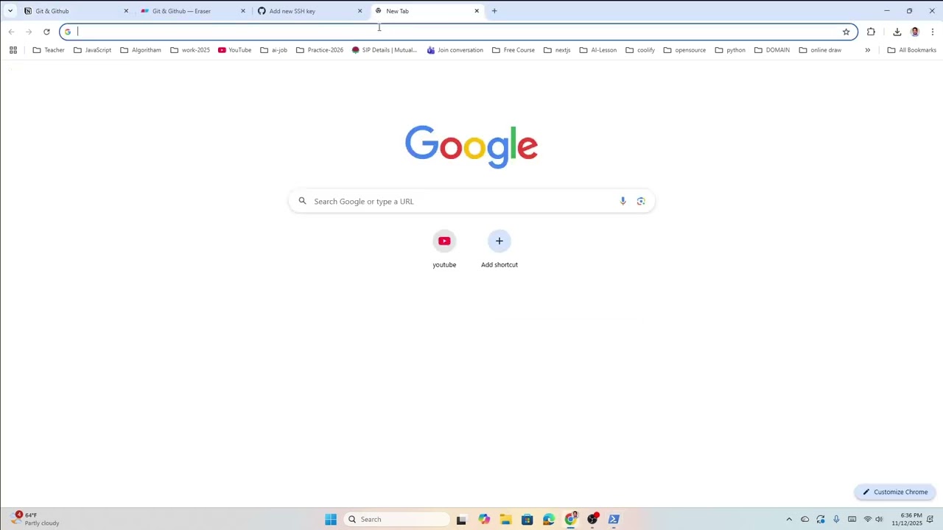943x530 pixels.
Task: Bookmark this tab using the star icon
Action: [846, 32]
